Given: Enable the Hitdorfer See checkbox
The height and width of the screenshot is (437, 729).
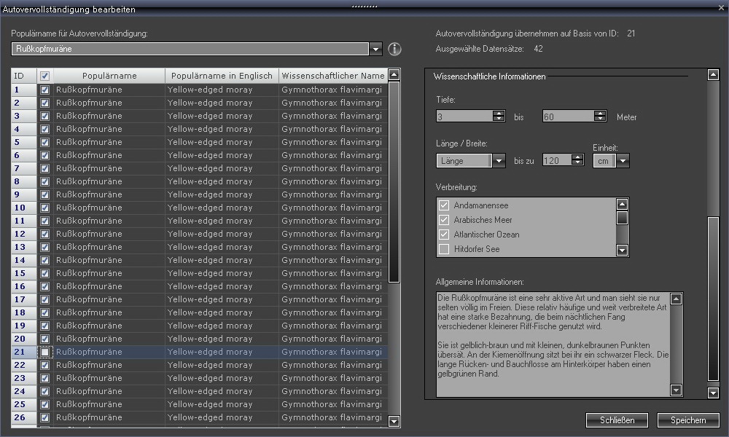Looking at the screenshot, I should 444,249.
